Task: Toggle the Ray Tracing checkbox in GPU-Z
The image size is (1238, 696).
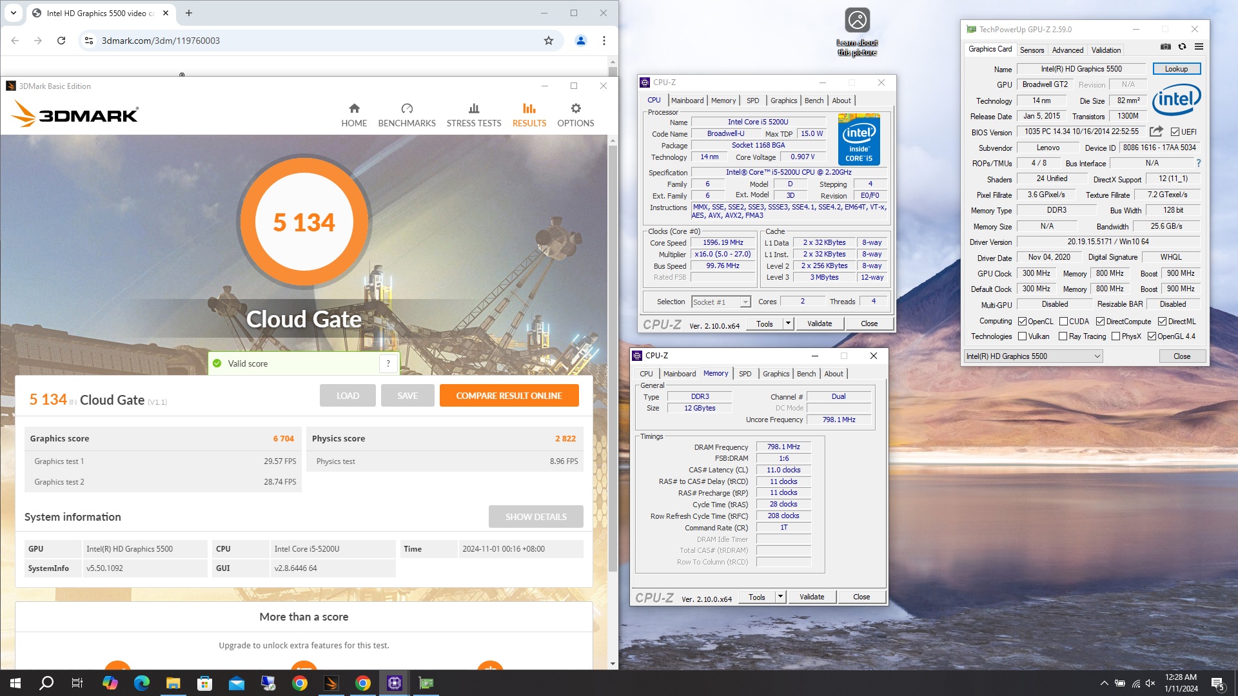Action: (1063, 336)
